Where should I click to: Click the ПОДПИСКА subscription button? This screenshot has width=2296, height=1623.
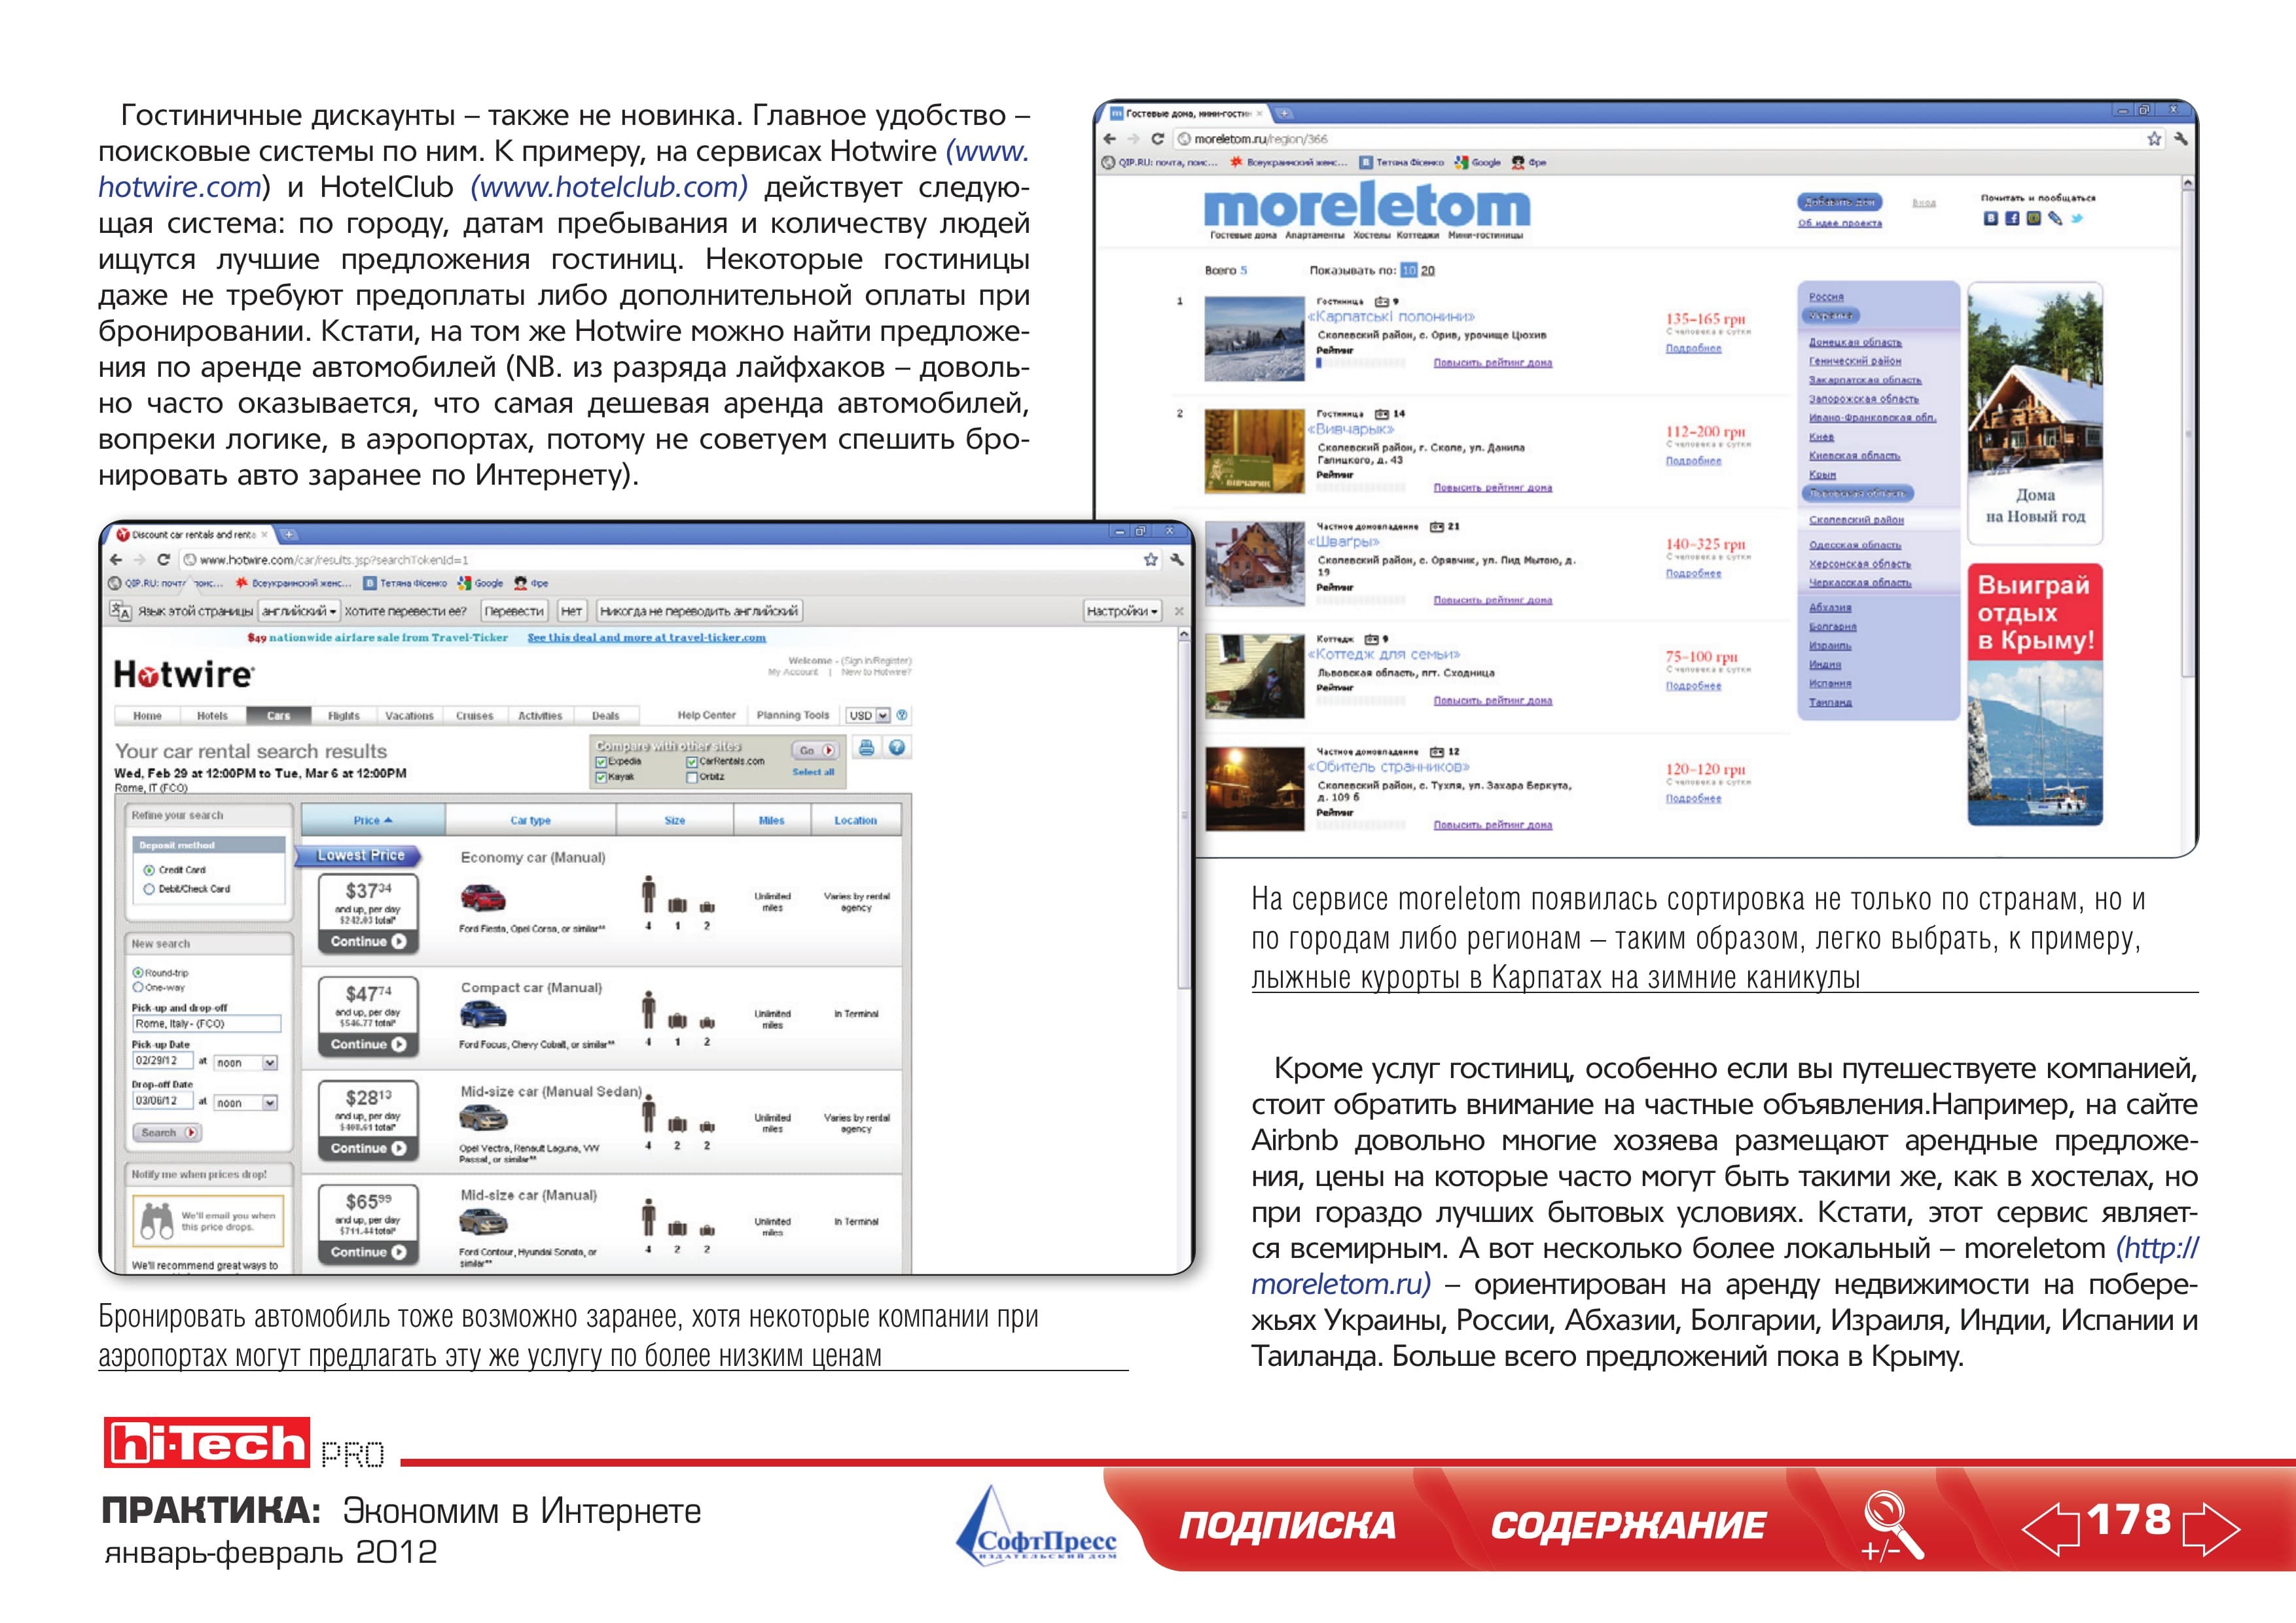pyautogui.click(x=1287, y=1525)
